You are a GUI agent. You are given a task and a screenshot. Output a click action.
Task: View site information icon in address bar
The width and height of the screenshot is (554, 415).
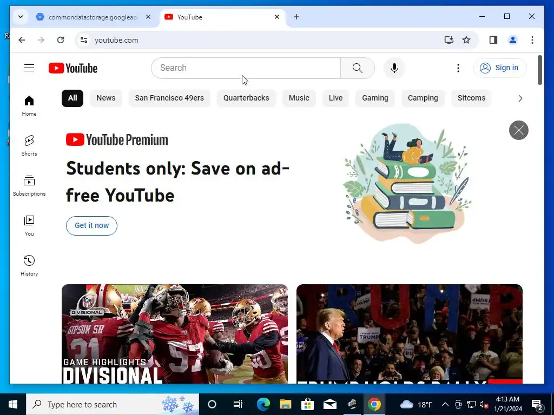pos(84,40)
